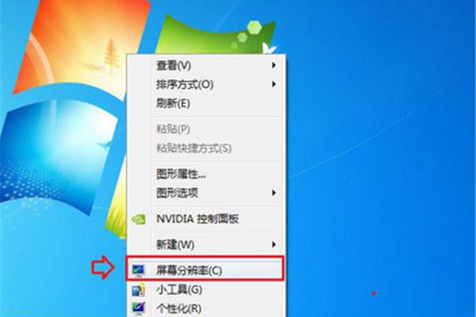Click the NVIDIA logo icon

(139, 219)
